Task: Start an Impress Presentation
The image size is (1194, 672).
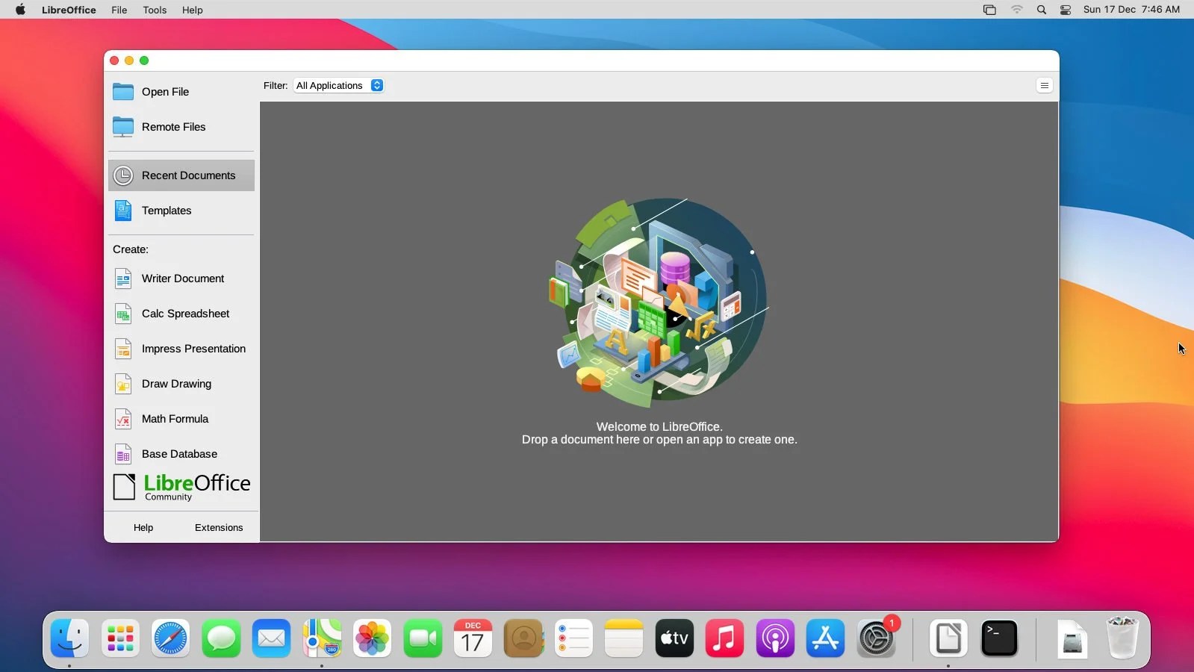Action: (x=181, y=349)
